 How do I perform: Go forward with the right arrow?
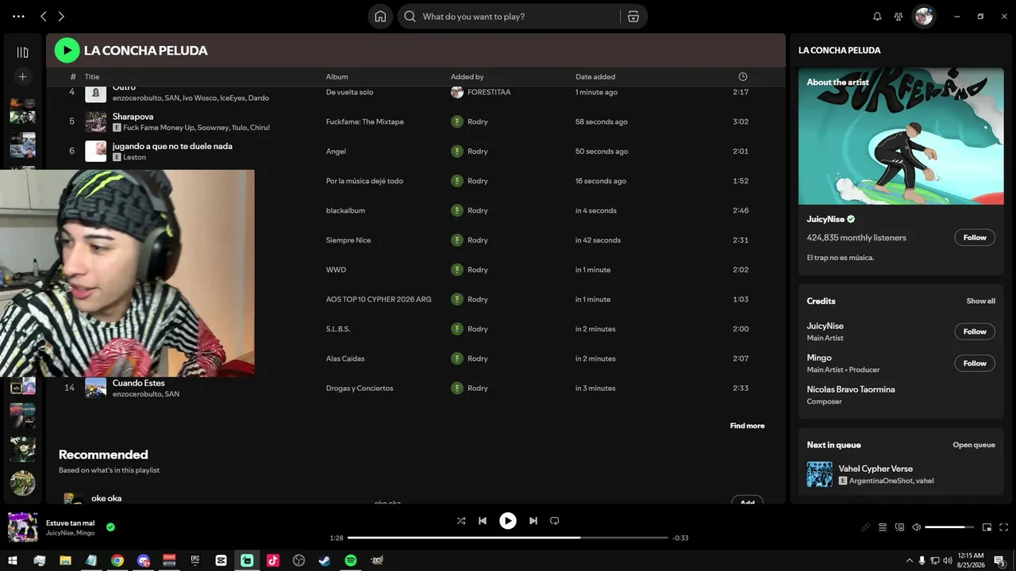tap(61, 16)
